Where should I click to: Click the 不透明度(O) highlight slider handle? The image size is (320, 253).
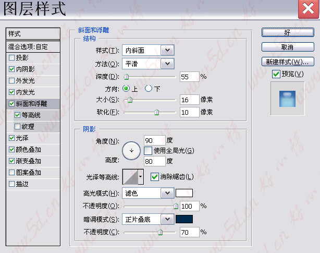point(176,206)
